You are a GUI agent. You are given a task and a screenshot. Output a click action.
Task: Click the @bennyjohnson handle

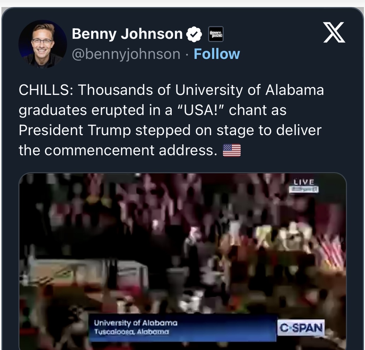click(x=126, y=54)
